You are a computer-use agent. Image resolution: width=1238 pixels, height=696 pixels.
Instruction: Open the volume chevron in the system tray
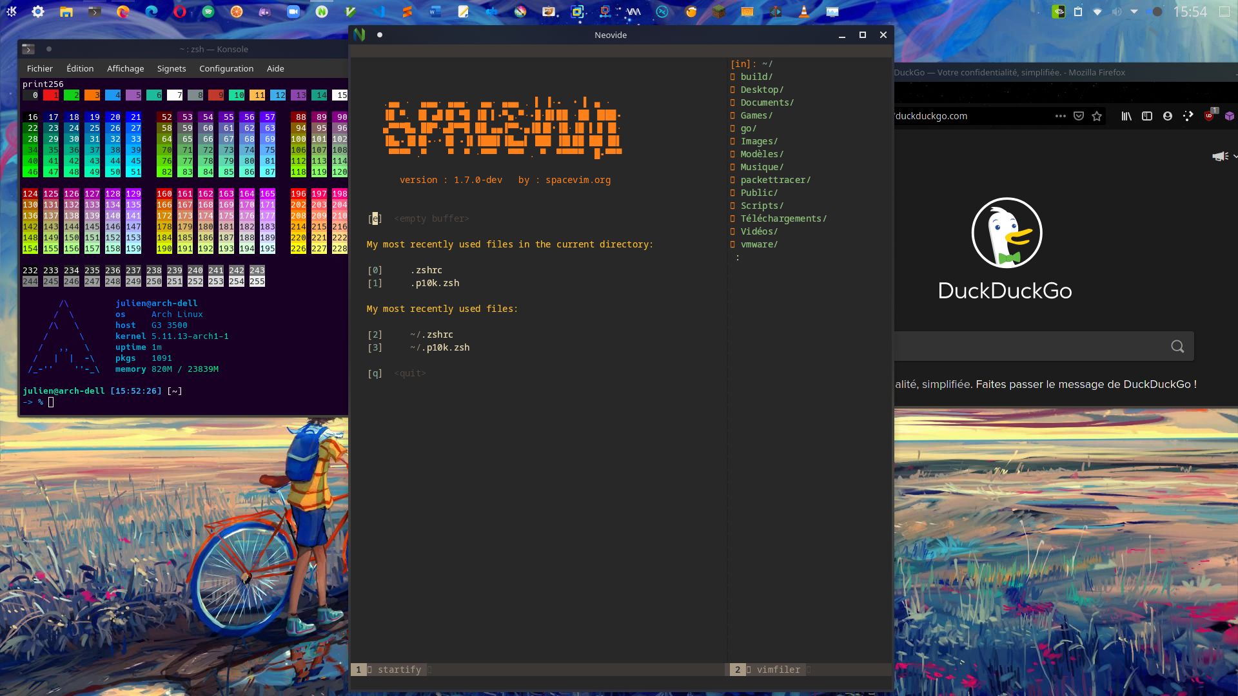(x=1133, y=11)
